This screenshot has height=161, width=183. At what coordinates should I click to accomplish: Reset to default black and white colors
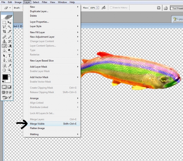(x=3, y=82)
